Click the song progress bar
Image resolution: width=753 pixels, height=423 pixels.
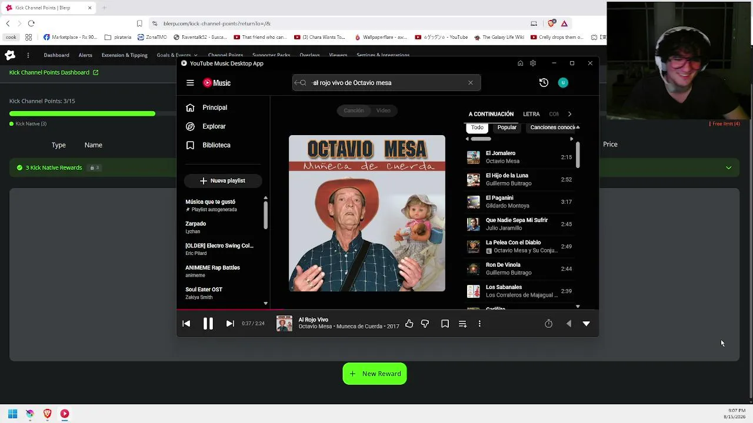tap(388, 309)
